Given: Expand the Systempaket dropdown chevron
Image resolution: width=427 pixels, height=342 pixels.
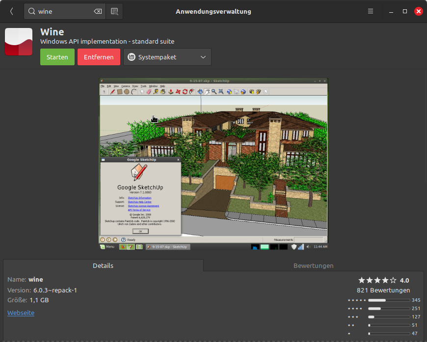Looking at the screenshot, I should pos(203,57).
